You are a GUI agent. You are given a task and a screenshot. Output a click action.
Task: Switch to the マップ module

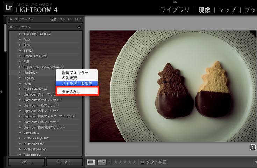pos(227,10)
